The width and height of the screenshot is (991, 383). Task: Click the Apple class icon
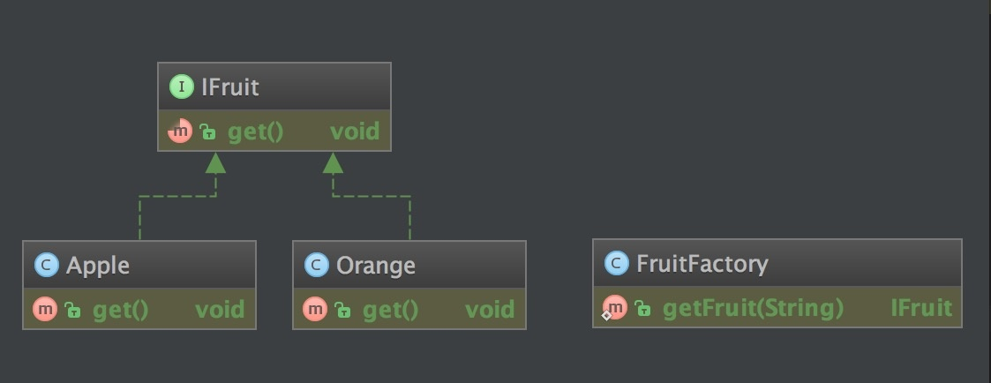[x=46, y=265]
